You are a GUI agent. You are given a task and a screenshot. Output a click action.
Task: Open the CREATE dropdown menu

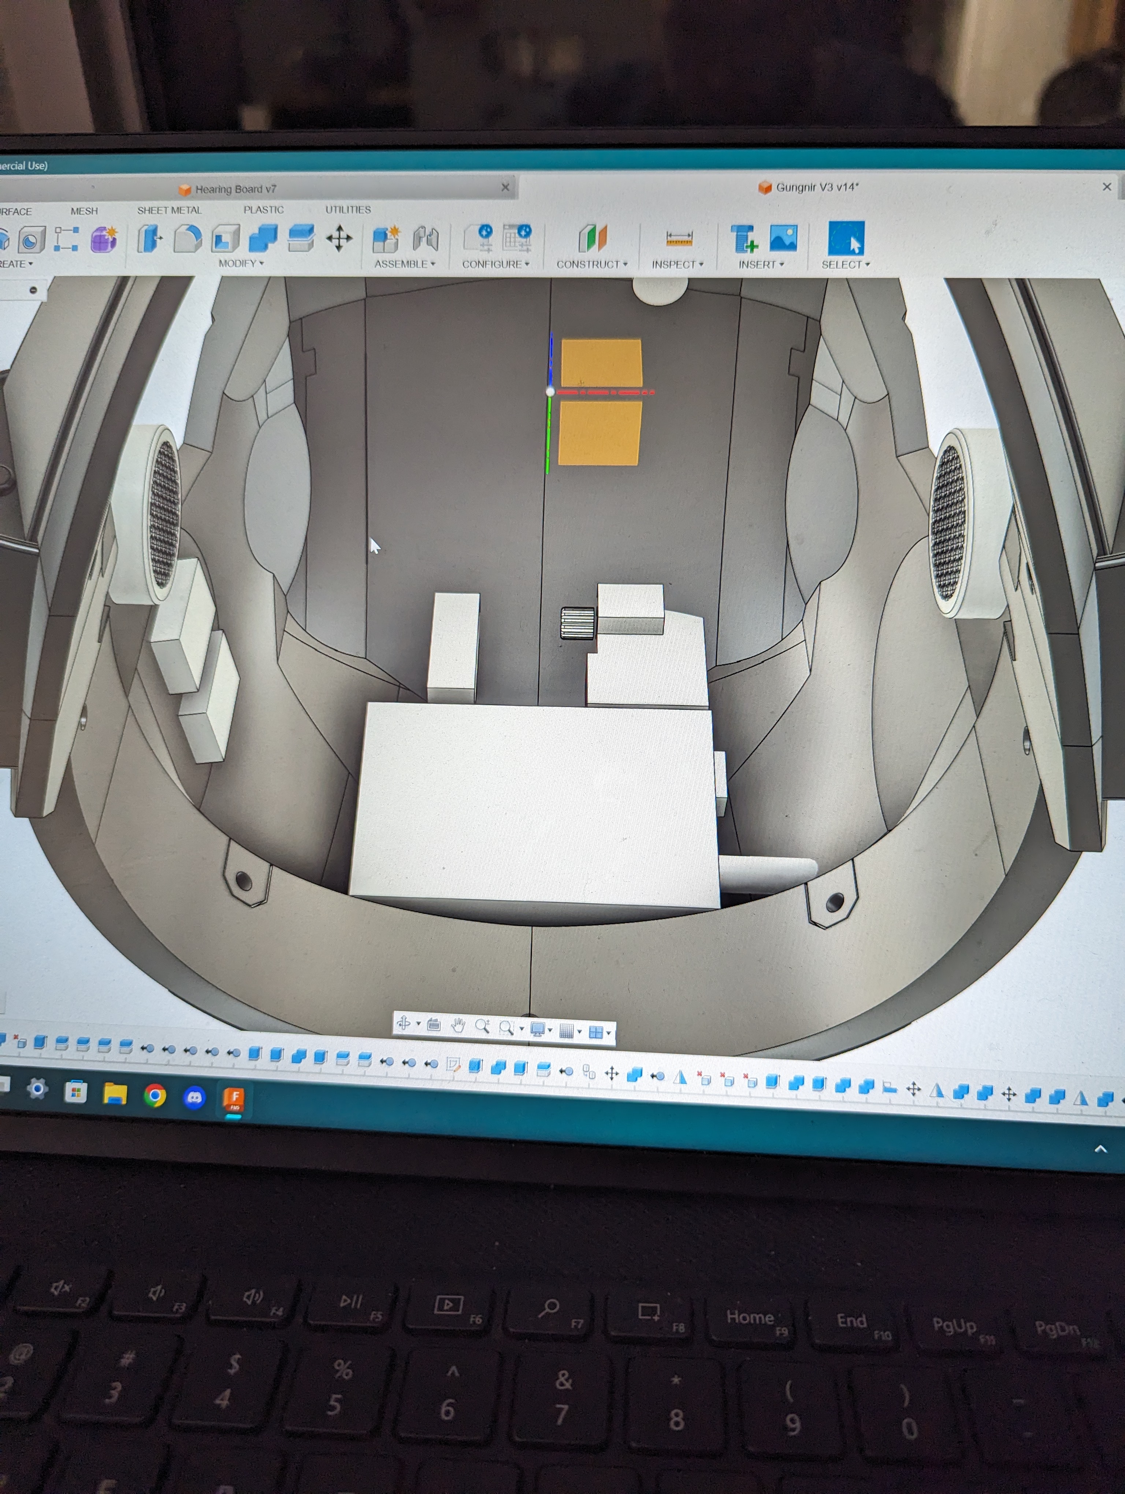(x=15, y=264)
